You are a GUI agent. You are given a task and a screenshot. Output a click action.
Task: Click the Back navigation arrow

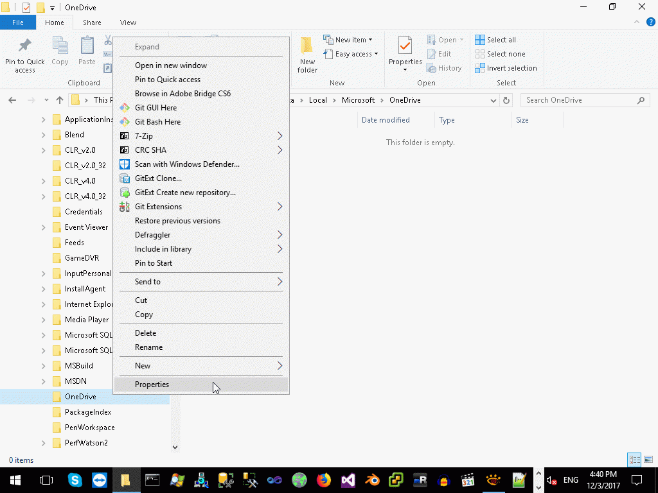tap(12, 100)
